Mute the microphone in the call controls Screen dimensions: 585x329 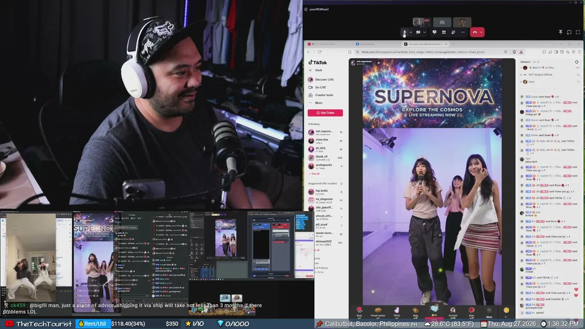[404, 32]
